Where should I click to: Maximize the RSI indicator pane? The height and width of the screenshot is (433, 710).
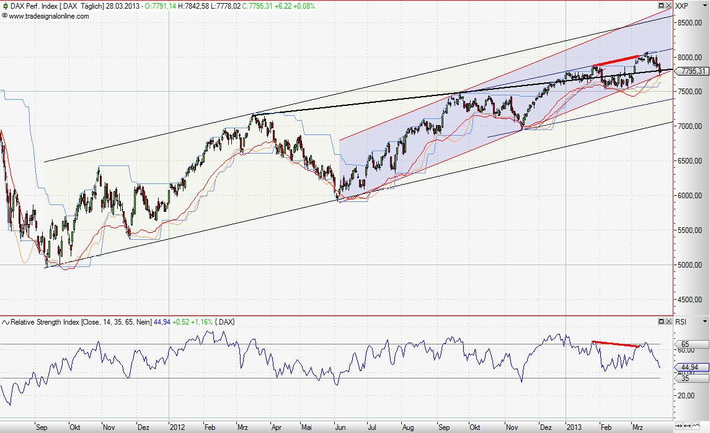click(x=661, y=322)
